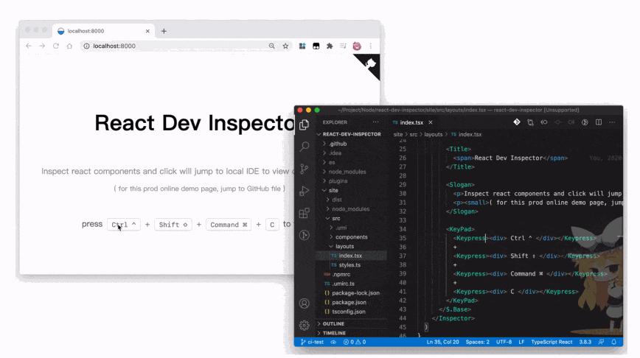Click Chrome back arrow button
This screenshot has width=640, height=358.
coord(29,46)
